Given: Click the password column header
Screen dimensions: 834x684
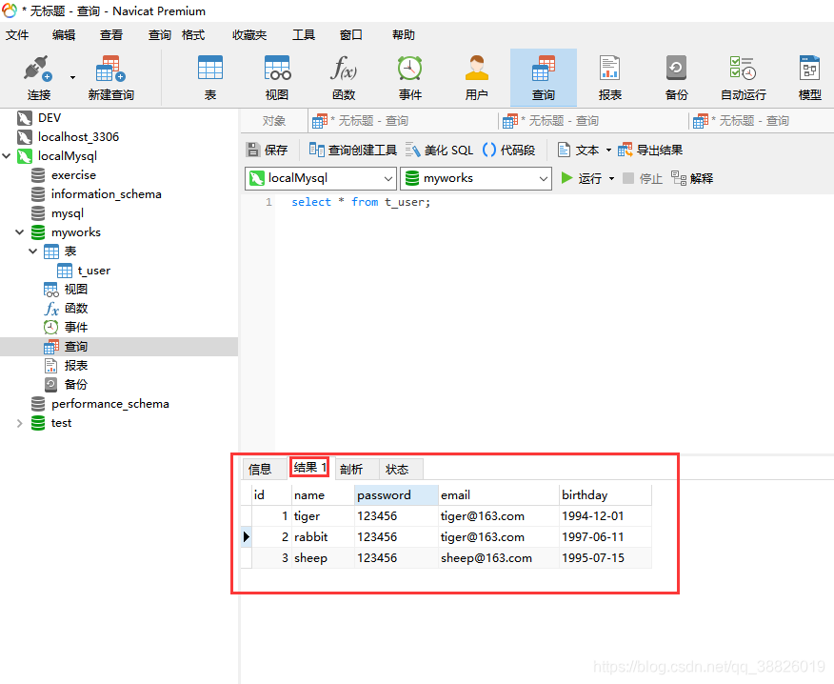Looking at the screenshot, I should click(396, 495).
